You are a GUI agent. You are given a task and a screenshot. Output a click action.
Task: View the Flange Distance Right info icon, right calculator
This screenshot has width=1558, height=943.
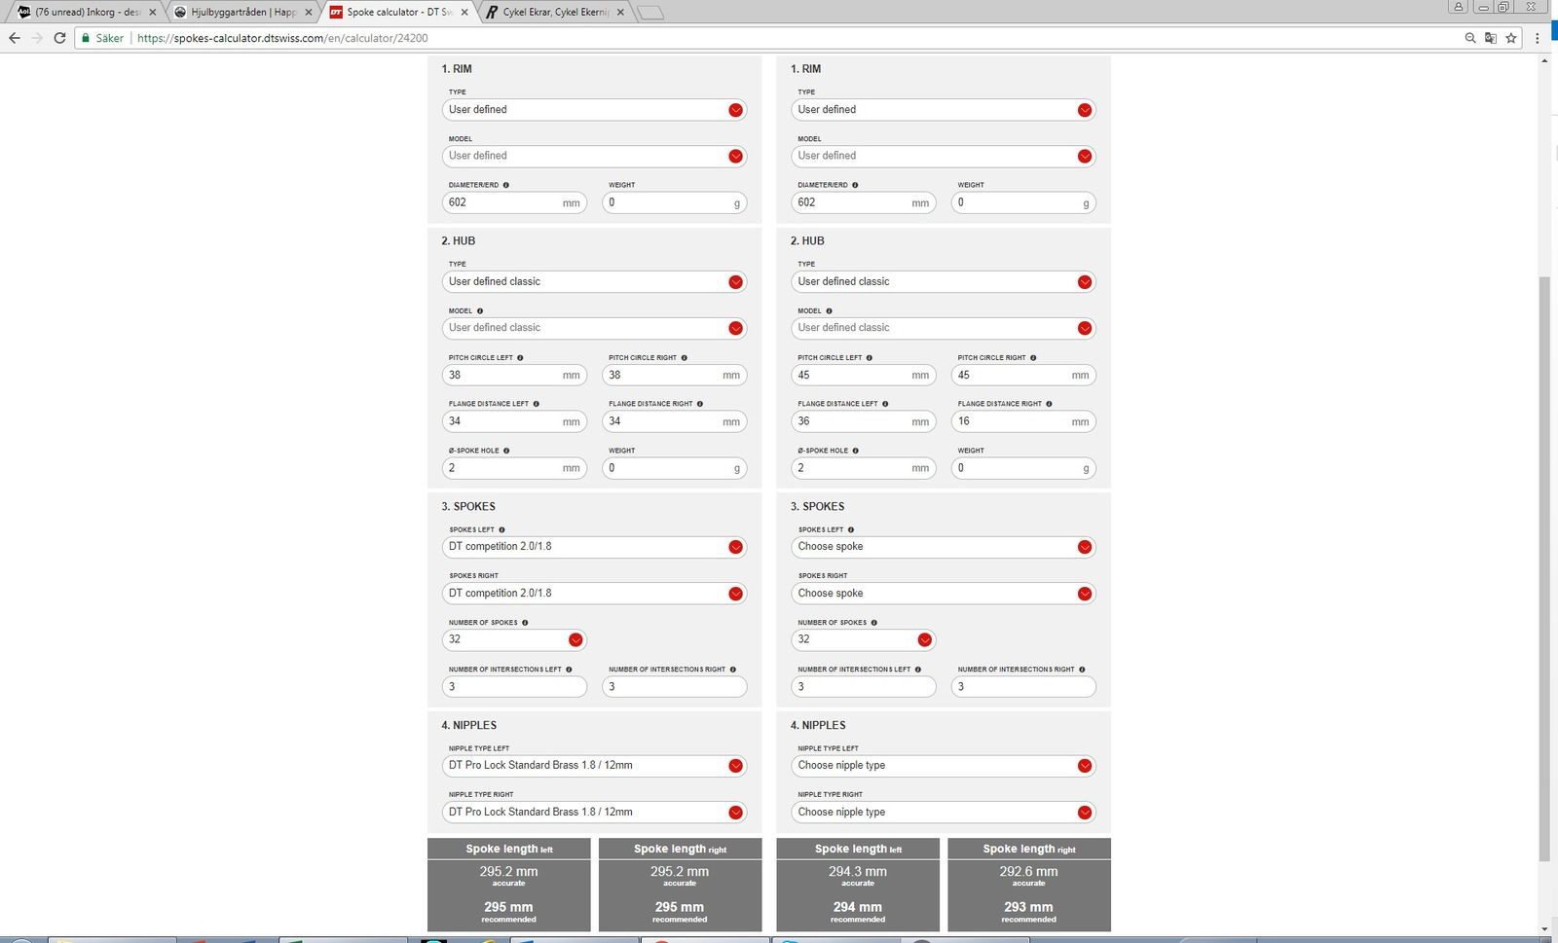1049,404
